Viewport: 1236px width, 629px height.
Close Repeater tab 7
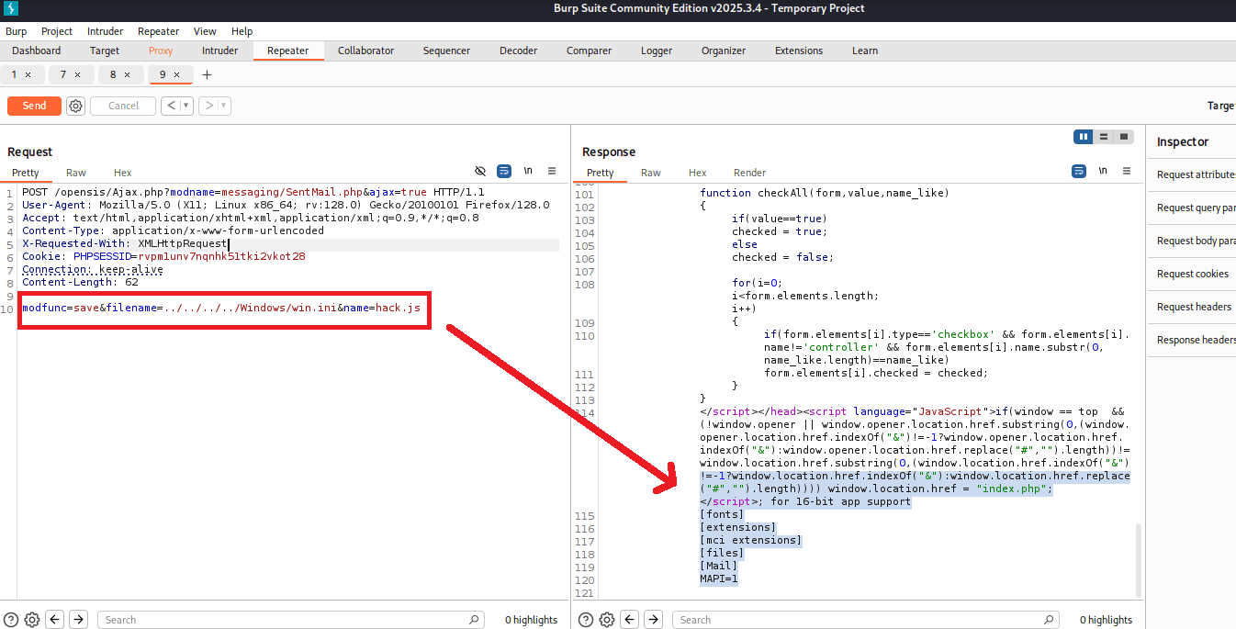77,74
